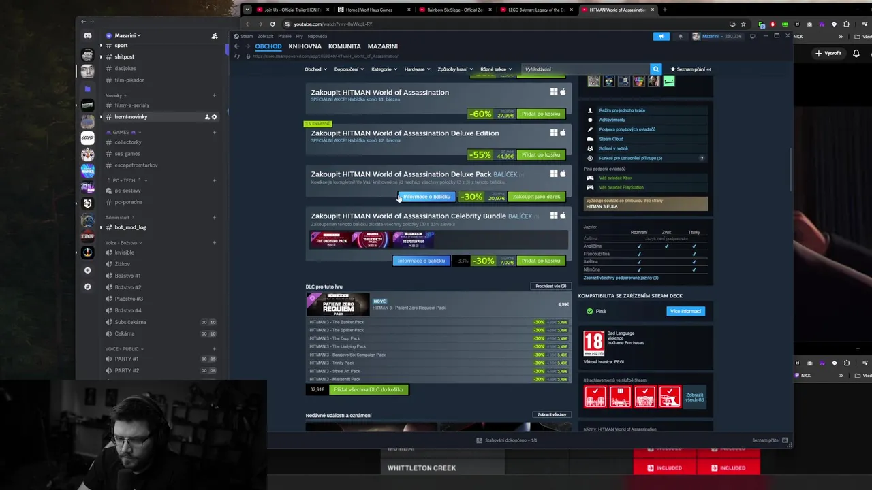The width and height of the screenshot is (872, 490).
Task: Open Discord invite people icon beside Mazarini
Action: [x=215, y=35]
